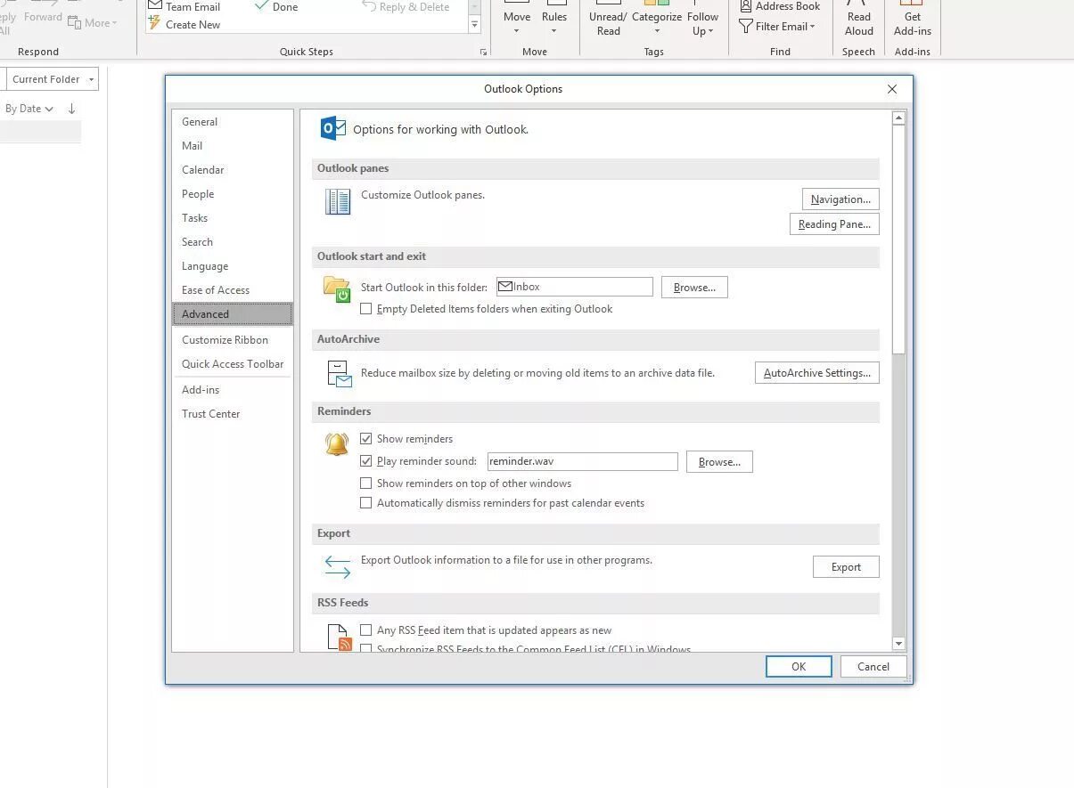Select Advanced options category
Screen dimensions: 1074x788
[232, 314]
